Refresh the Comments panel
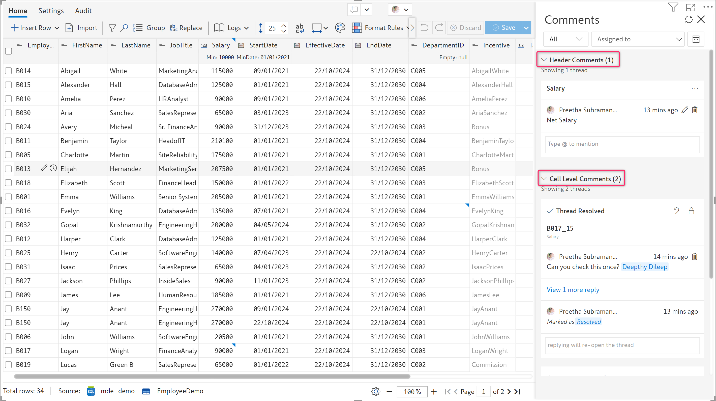The width and height of the screenshot is (716, 401). [x=689, y=19]
